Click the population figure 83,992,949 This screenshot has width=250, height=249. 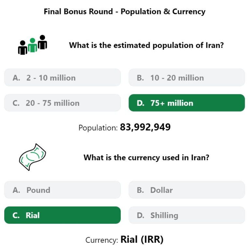tap(145, 127)
